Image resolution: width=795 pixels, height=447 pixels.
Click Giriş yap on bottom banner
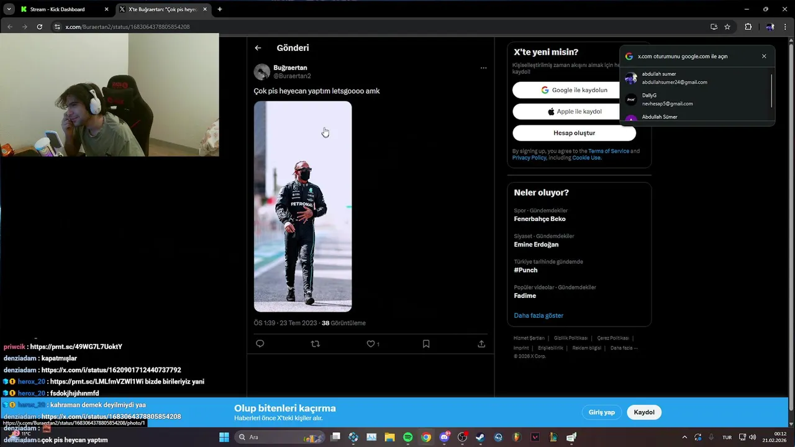coord(601,412)
